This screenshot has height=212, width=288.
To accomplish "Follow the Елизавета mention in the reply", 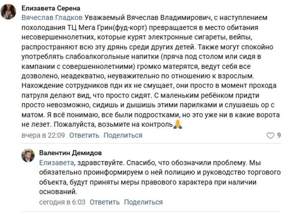I will pyautogui.click(x=57, y=162).
